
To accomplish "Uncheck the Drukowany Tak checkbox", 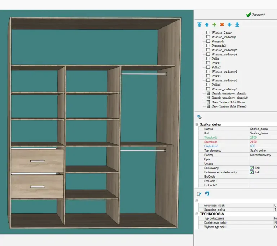I will coord(252,168).
